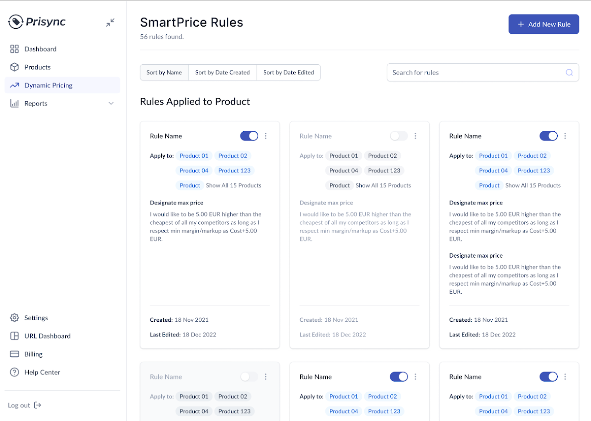Click the Dashboard grid icon
The width and height of the screenshot is (591, 421).
(x=14, y=49)
